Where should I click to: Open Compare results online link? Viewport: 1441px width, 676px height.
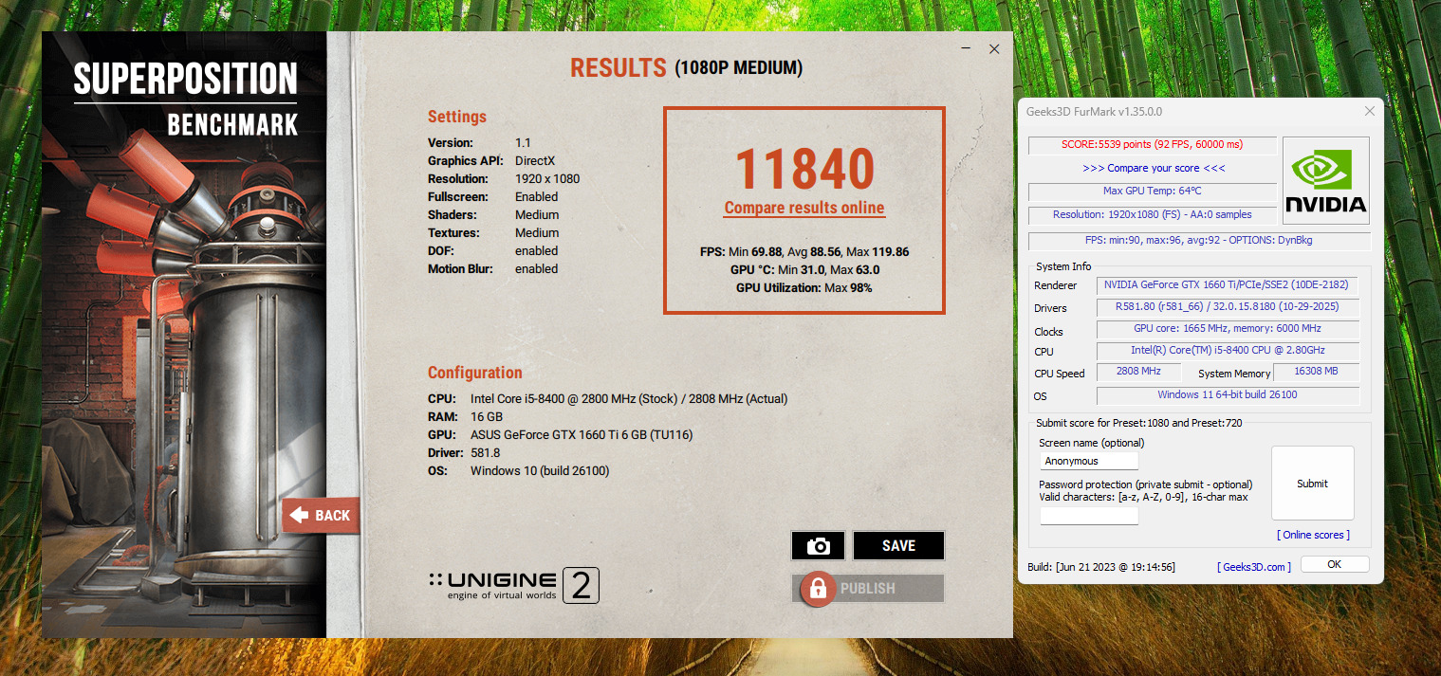tap(804, 208)
